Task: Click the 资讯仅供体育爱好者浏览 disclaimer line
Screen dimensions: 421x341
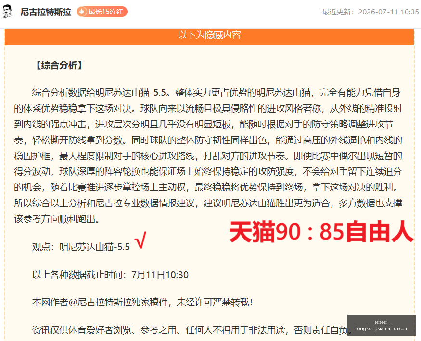Action: (192, 330)
